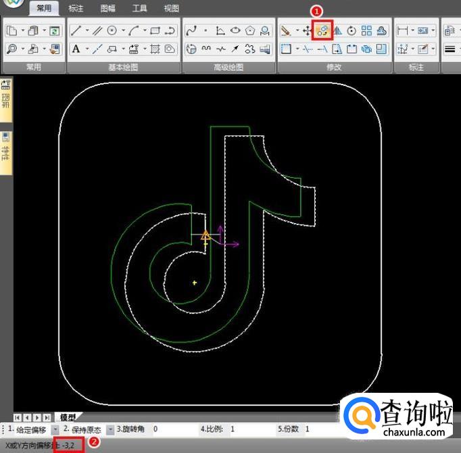Select the move tool with four arrows
Screen dimensions: 461x453
pyautogui.click(x=307, y=31)
